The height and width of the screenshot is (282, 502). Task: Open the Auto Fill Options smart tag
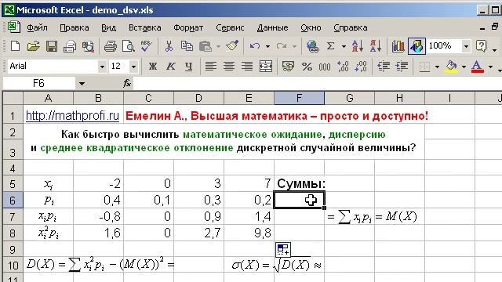pyautogui.click(x=283, y=250)
